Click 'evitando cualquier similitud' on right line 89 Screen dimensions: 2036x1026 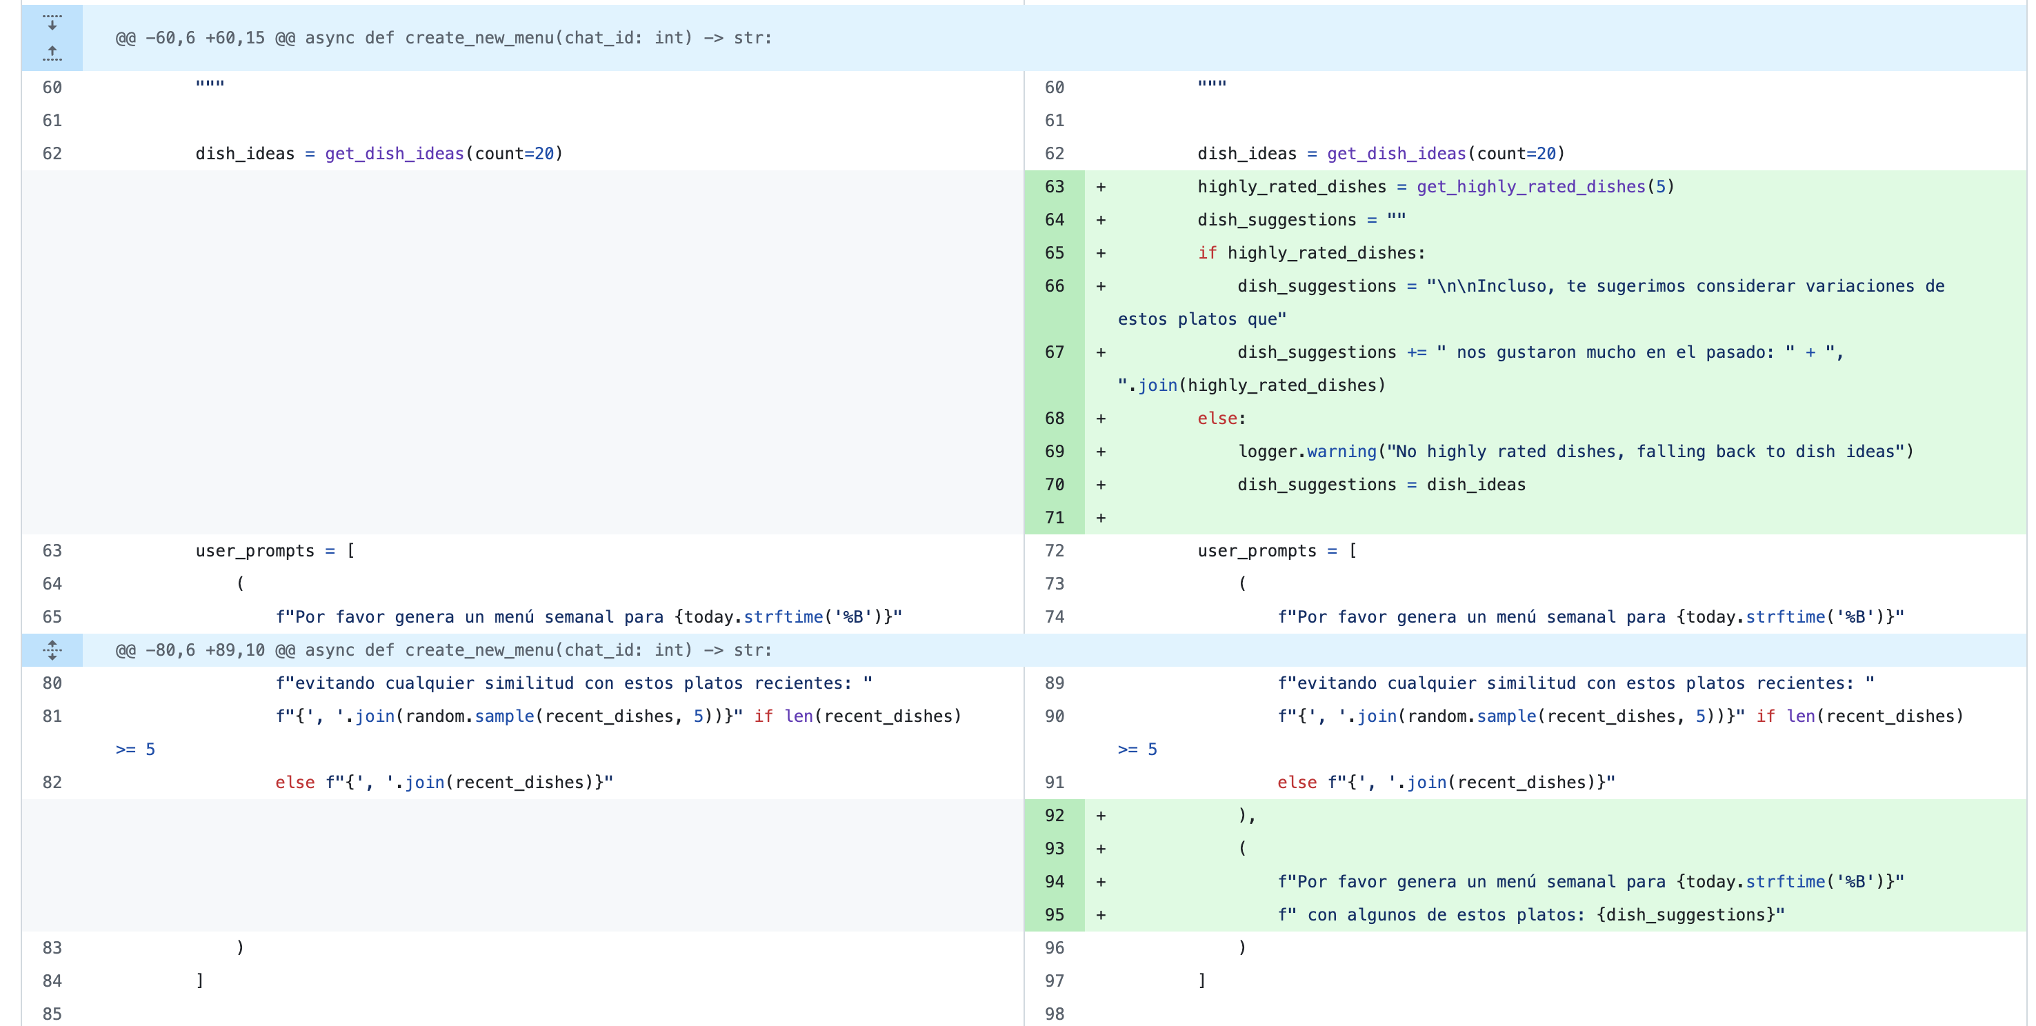tap(1437, 683)
